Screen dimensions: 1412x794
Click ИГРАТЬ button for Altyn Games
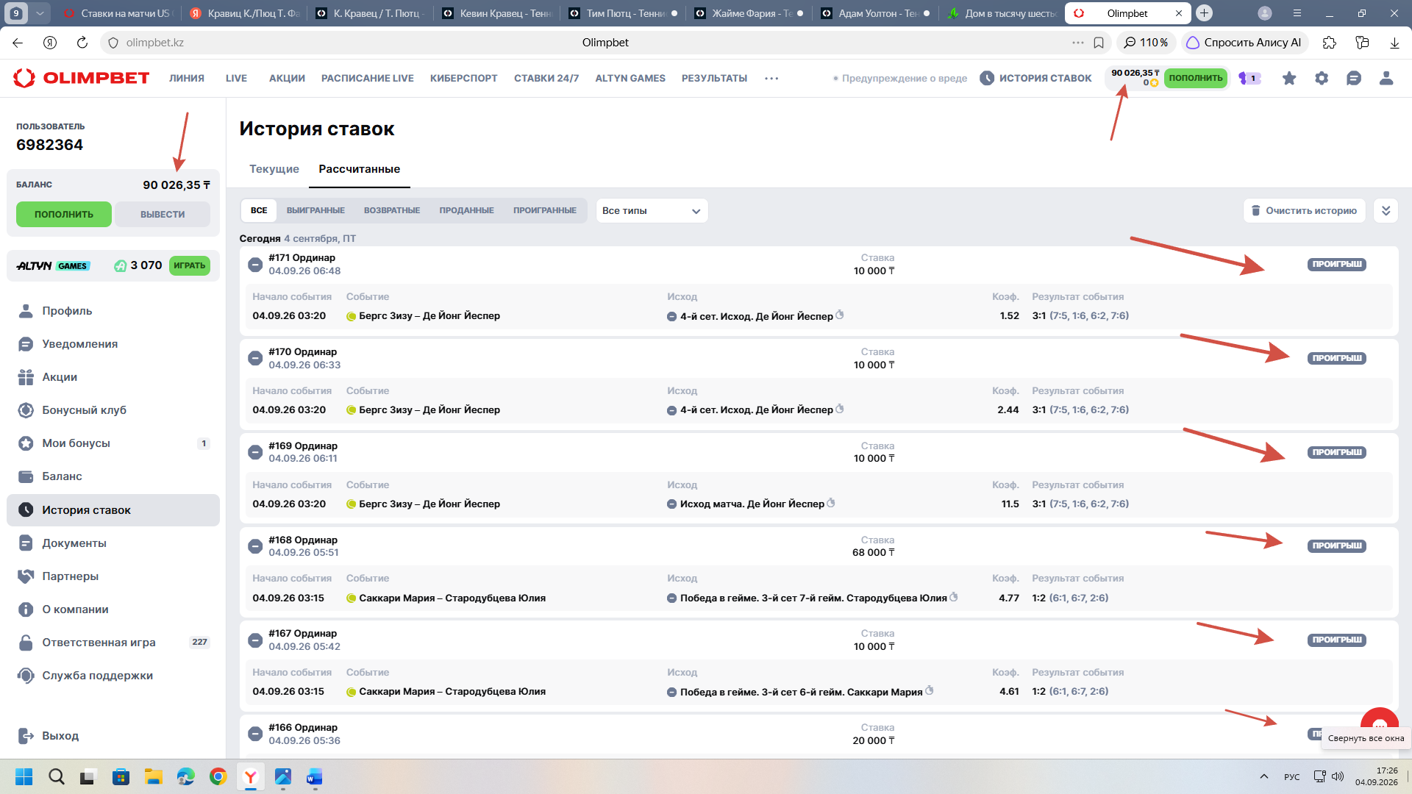pyautogui.click(x=190, y=266)
